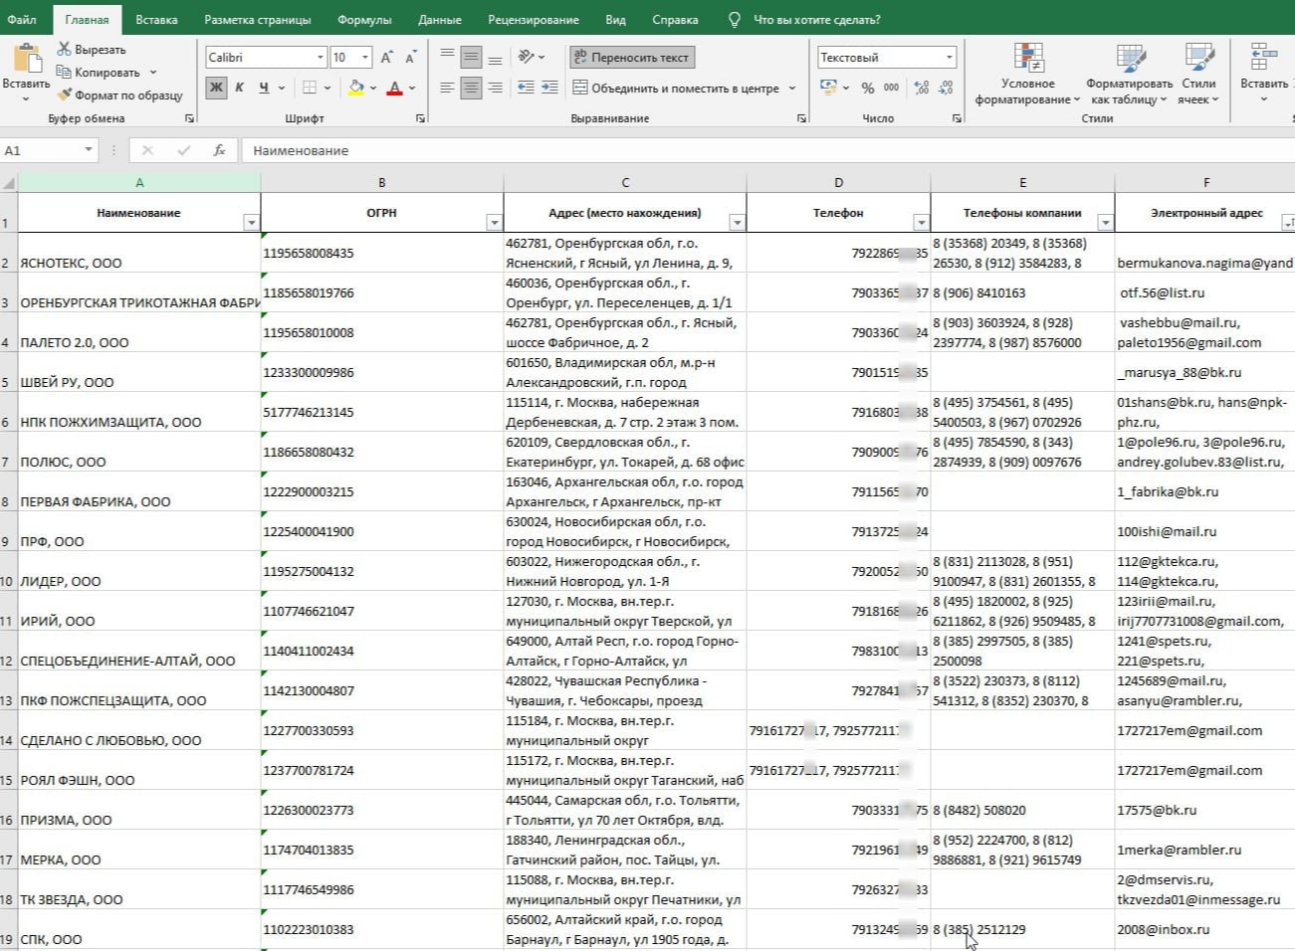This screenshot has width=1295, height=951.
Task: Click the formula bar showing Наименование
Action: 766,150
